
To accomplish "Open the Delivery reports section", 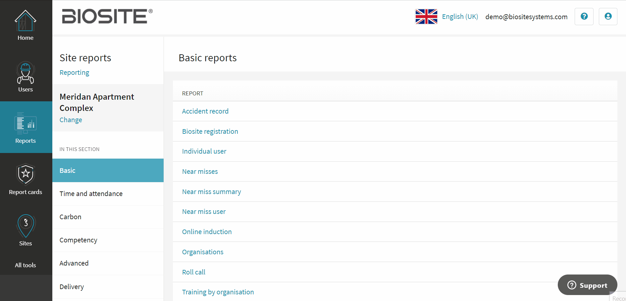I will [x=108, y=287].
